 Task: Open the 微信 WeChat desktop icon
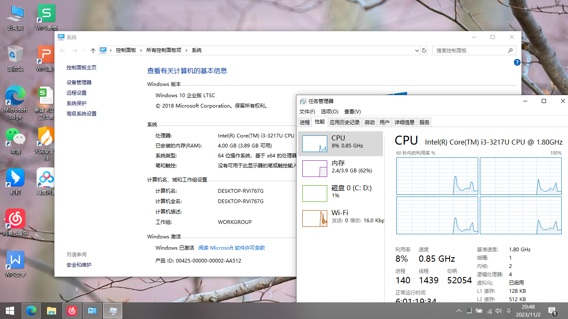[x=15, y=141]
